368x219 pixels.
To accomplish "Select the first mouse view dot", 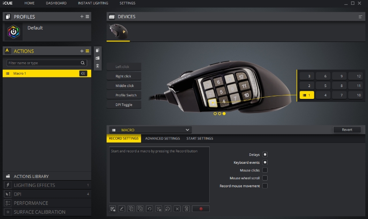I will pos(215,113).
